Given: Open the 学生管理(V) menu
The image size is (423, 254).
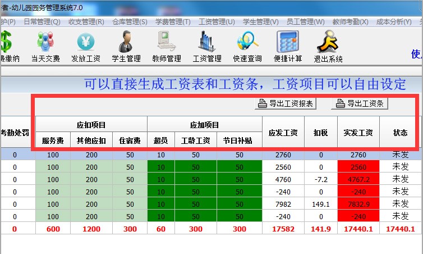Looking at the screenshot, I should (260, 22).
